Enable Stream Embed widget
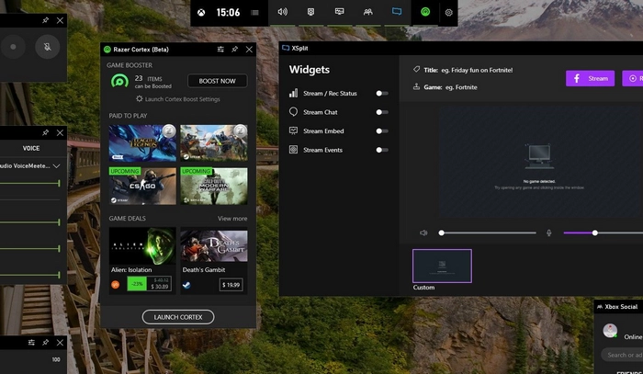The image size is (643, 374). pos(382,130)
